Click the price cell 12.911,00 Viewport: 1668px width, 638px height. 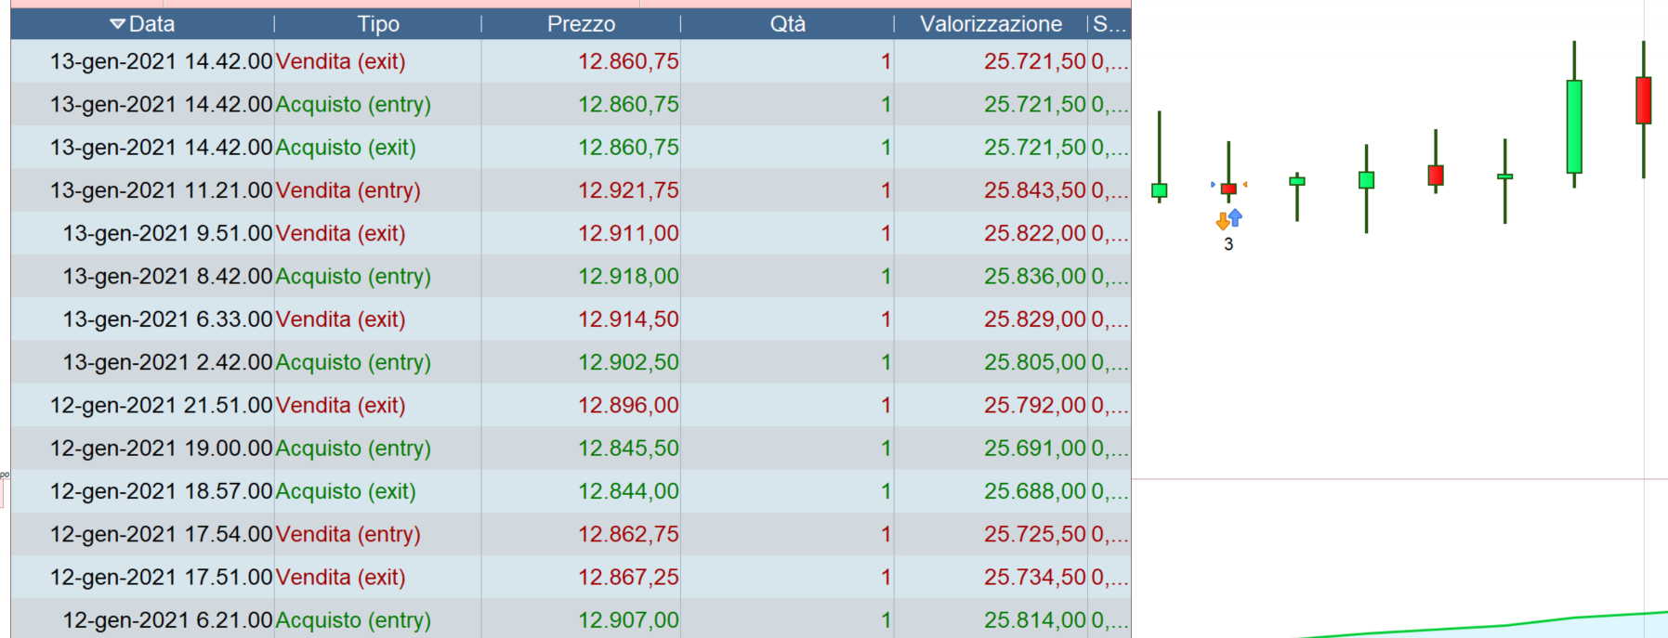(x=628, y=233)
